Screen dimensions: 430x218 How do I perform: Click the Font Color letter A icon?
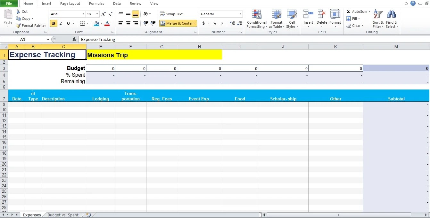(107, 23)
